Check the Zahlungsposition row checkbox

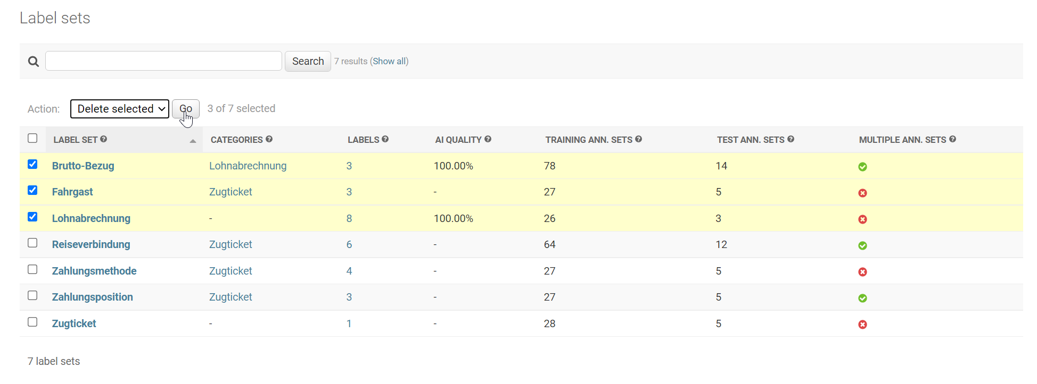point(32,295)
